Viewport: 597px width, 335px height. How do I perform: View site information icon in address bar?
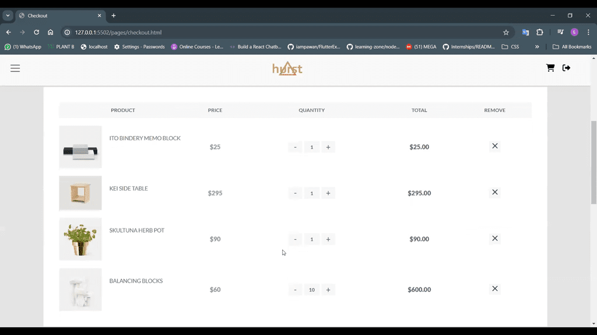[x=67, y=33]
